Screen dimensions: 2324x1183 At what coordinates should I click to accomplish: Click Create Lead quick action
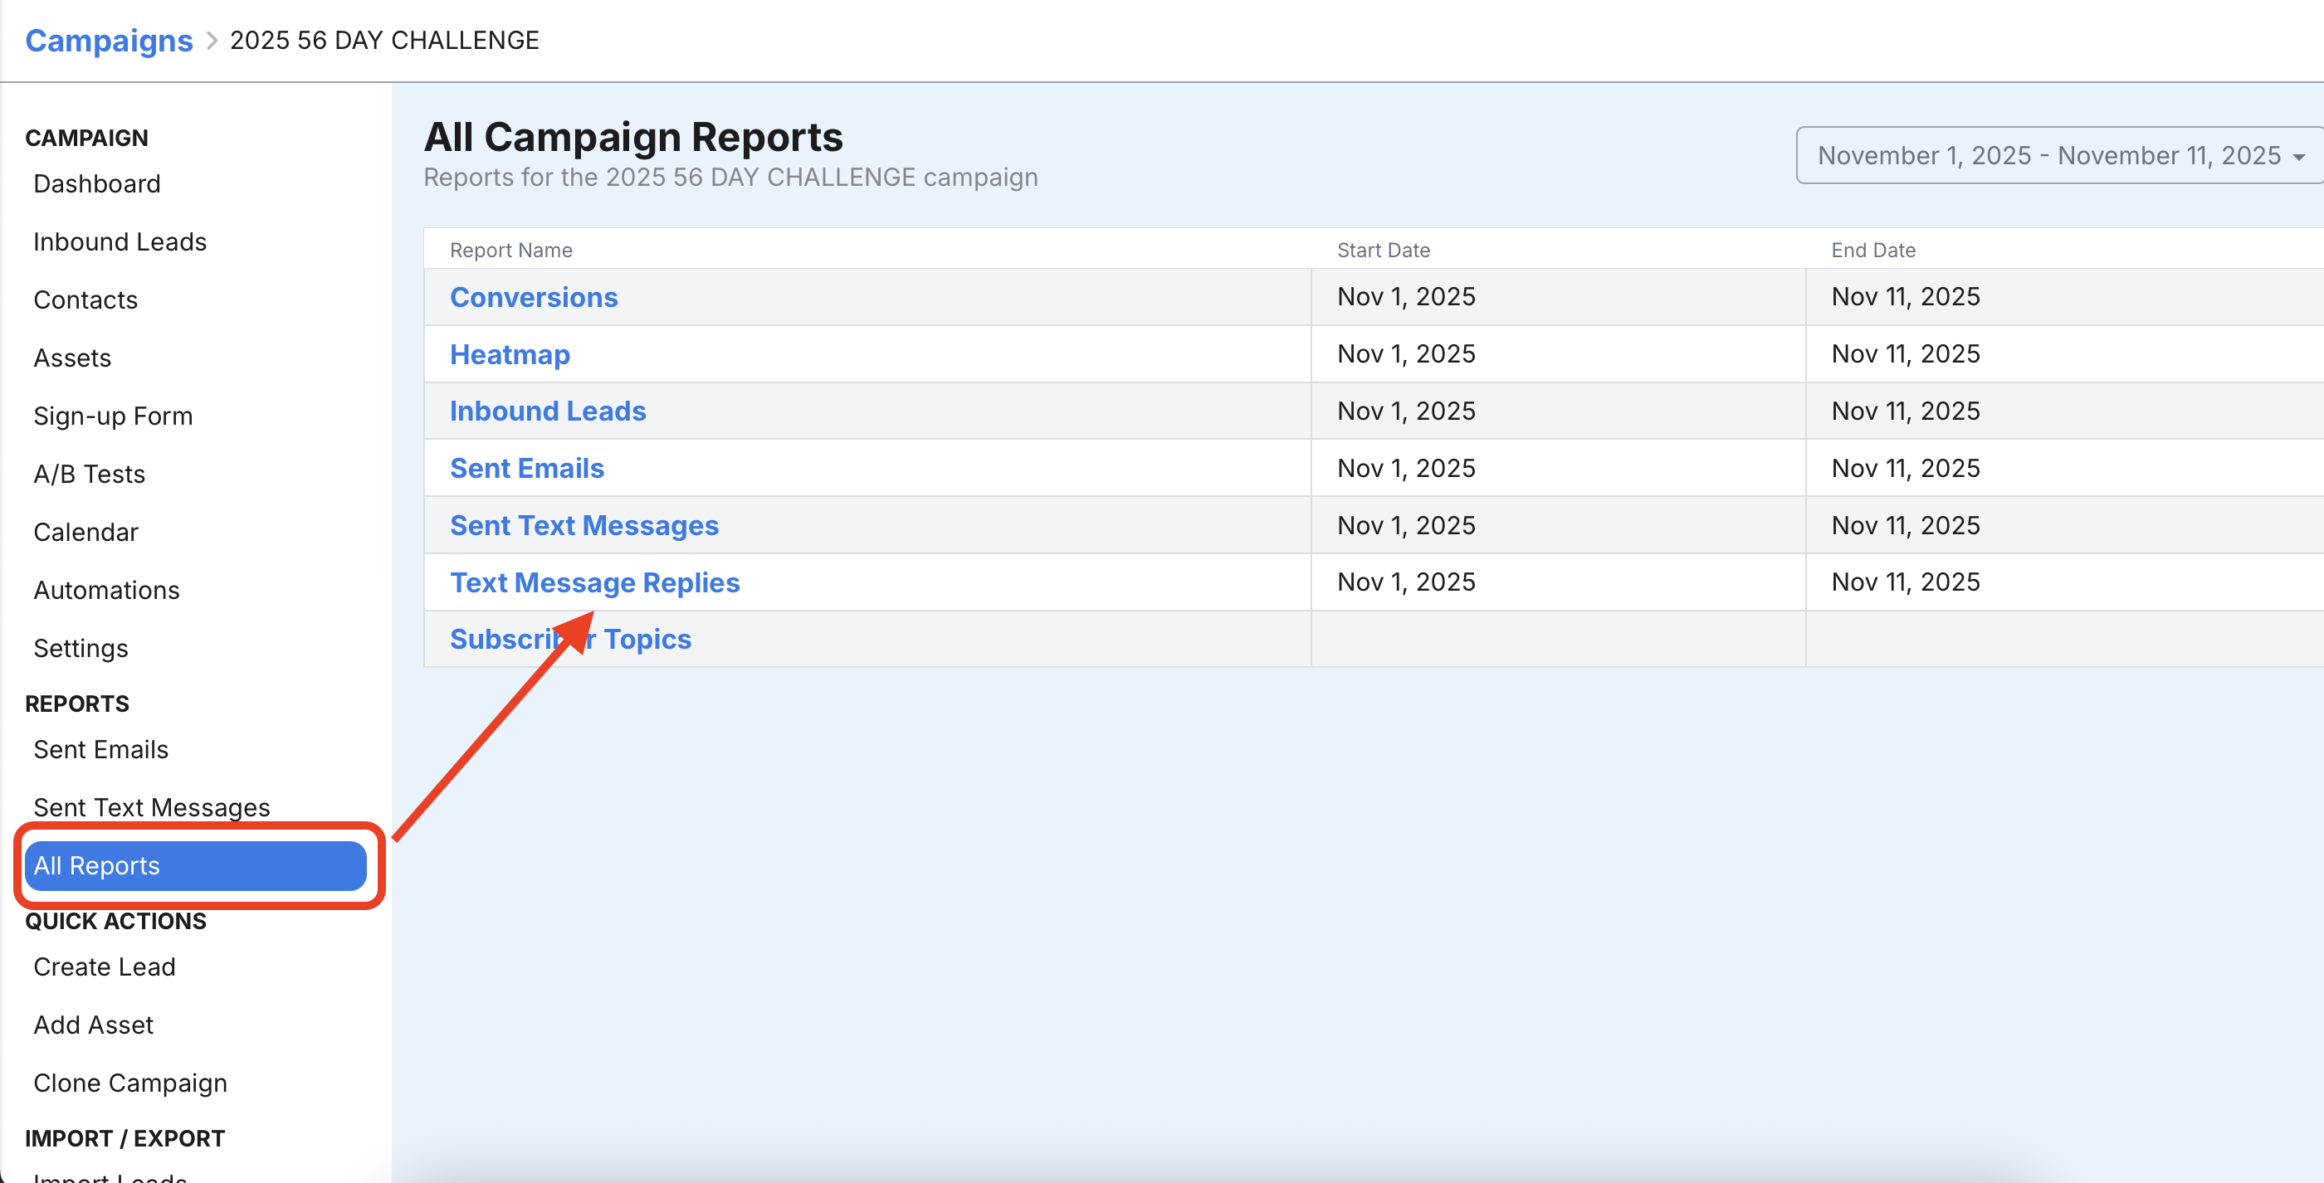tap(105, 966)
